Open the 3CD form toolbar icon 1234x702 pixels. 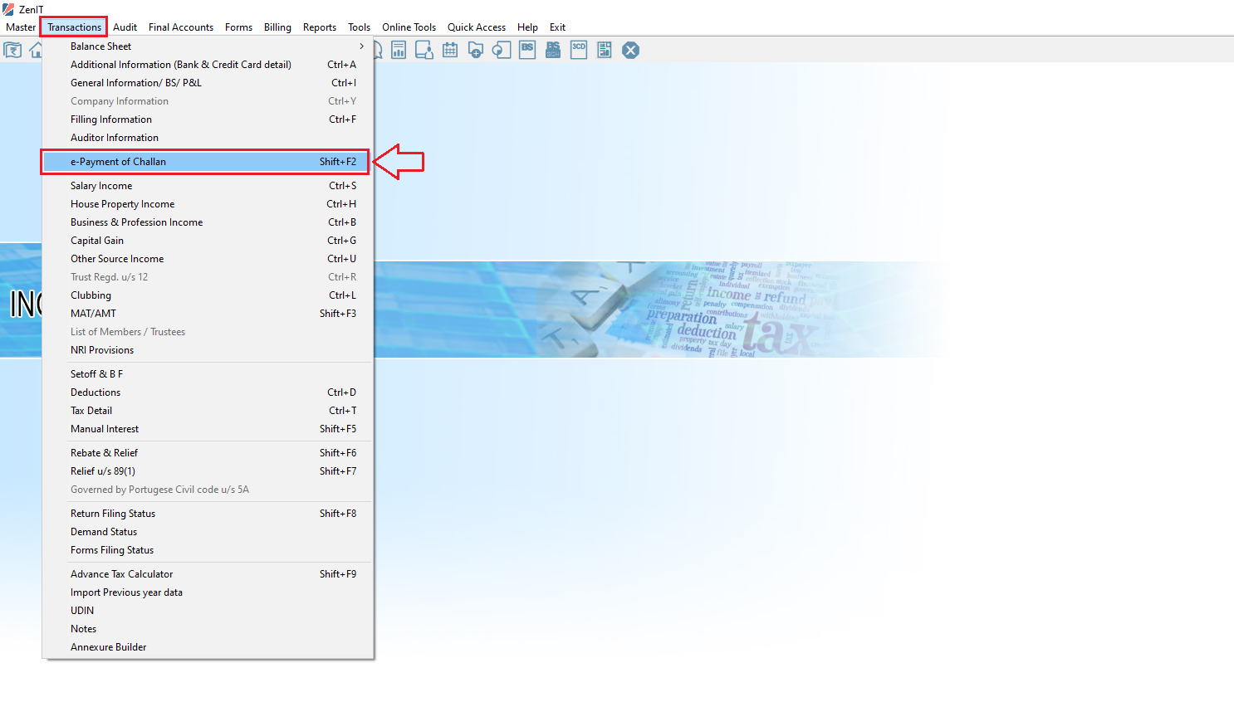[x=579, y=51]
